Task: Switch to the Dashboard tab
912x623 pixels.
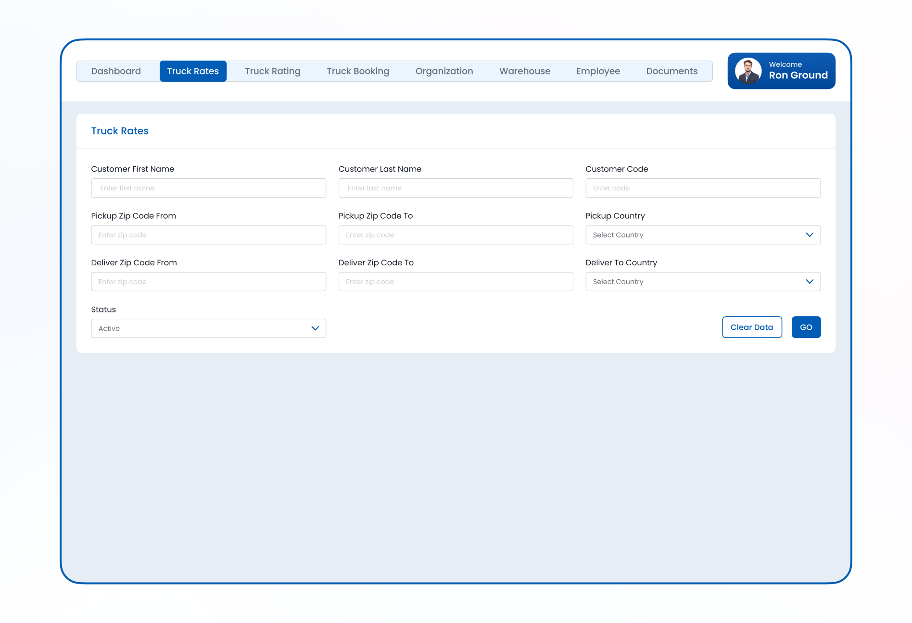Action: (x=116, y=71)
